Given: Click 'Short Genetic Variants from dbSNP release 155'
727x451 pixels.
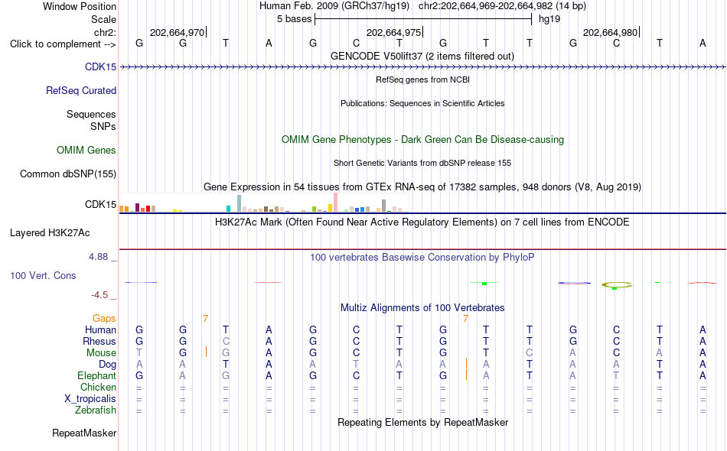Looking at the screenshot, I should [422, 163].
